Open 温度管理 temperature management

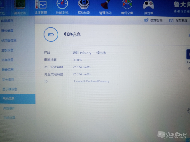click(41, 7)
